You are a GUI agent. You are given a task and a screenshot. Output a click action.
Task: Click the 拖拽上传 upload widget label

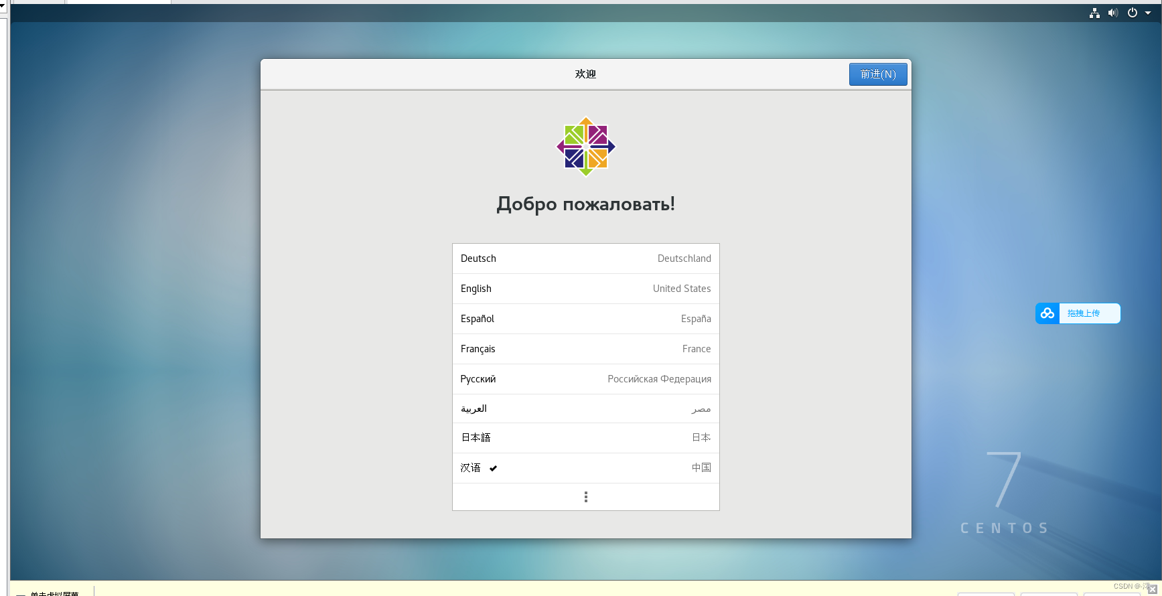pos(1084,313)
